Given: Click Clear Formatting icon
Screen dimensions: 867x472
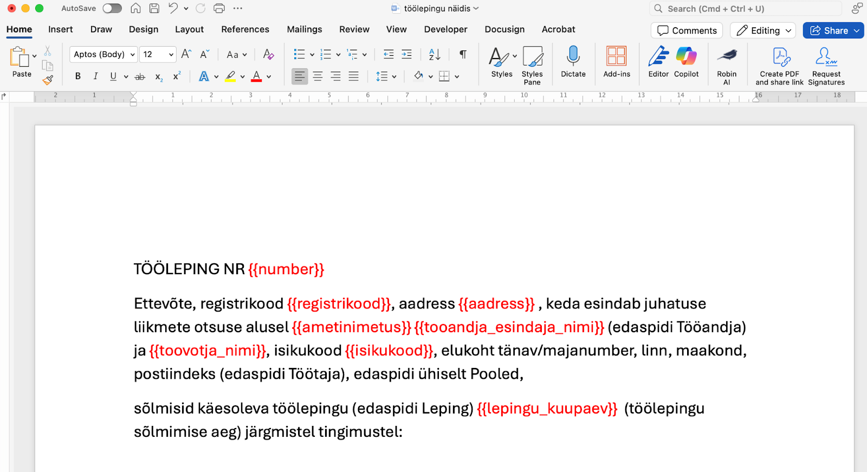Looking at the screenshot, I should point(268,54).
